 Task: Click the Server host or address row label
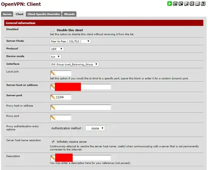pyautogui.click(x=22, y=85)
